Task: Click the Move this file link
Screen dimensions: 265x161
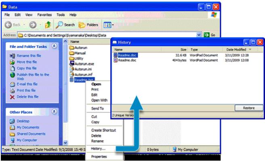Action: pyautogui.click(x=27, y=62)
